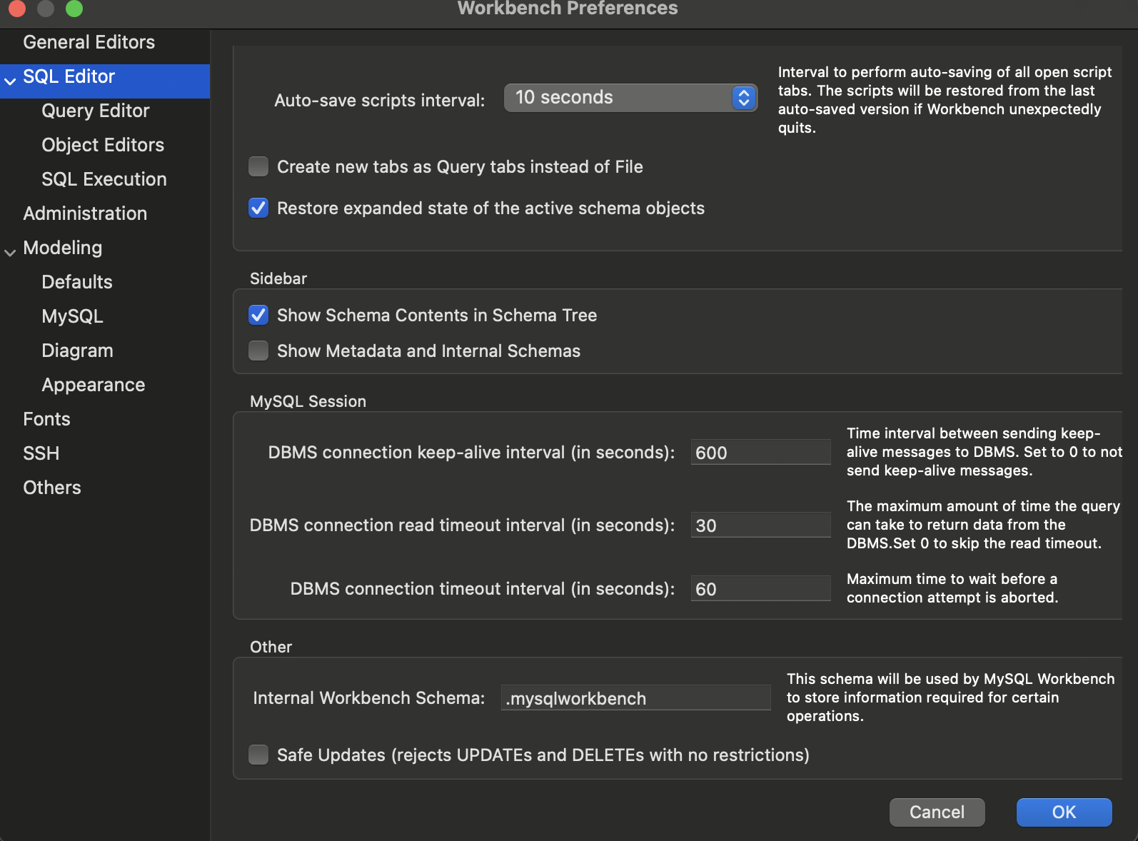Uncheck Restore expanded state of schema objects
1138x841 pixels.
[258, 208]
